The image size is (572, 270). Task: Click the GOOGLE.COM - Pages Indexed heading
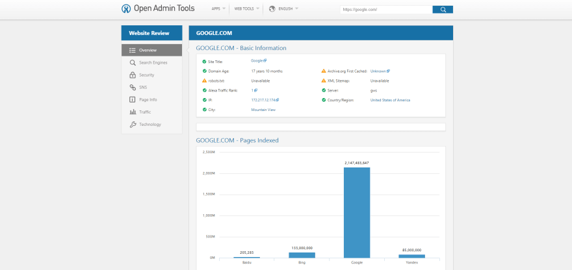point(237,140)
